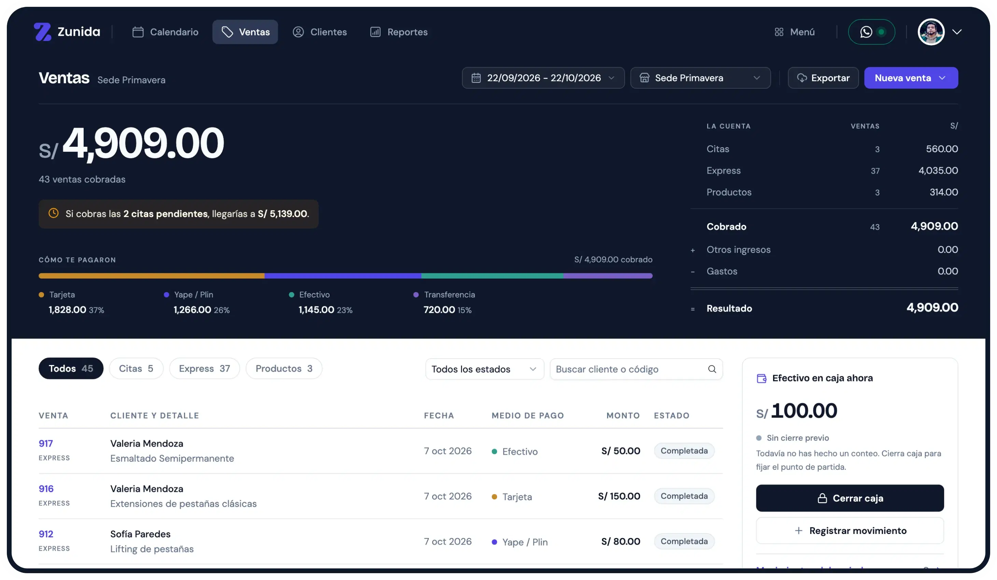Expand the profile chevron menu
The height and width of the screenshot is (580, 997).
coord(957,32)
